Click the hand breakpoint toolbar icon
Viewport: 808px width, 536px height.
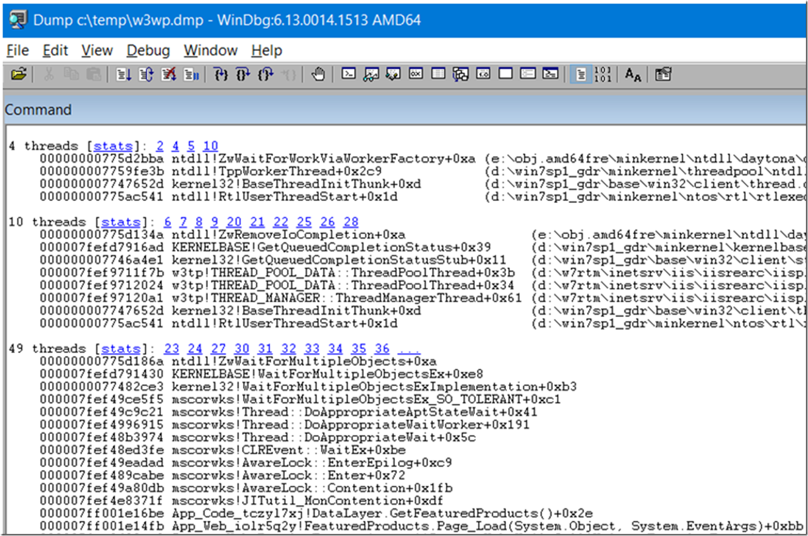click(318, 74)
